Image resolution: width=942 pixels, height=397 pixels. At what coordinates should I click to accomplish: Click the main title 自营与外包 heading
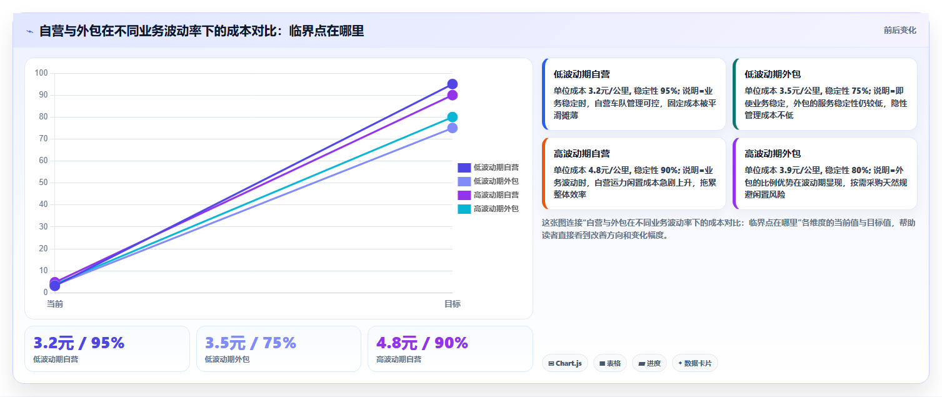201,31
